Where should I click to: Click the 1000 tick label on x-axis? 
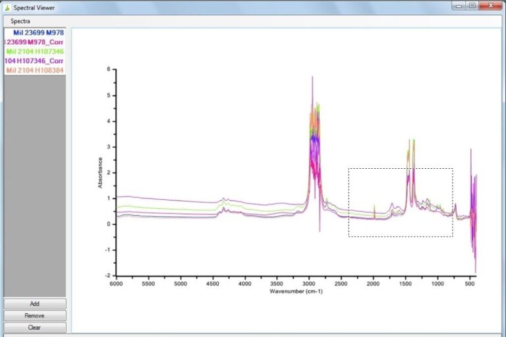(437, 284)
